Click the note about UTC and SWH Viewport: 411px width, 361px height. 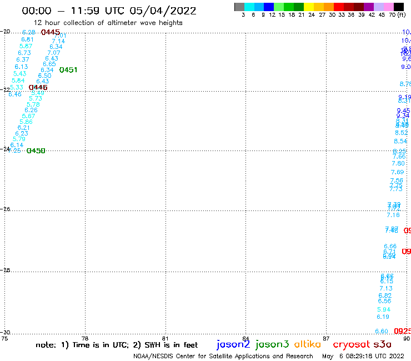[x=117, y=345]
